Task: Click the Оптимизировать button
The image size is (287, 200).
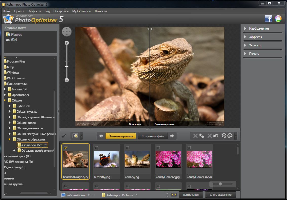Action: click(121, 136)
